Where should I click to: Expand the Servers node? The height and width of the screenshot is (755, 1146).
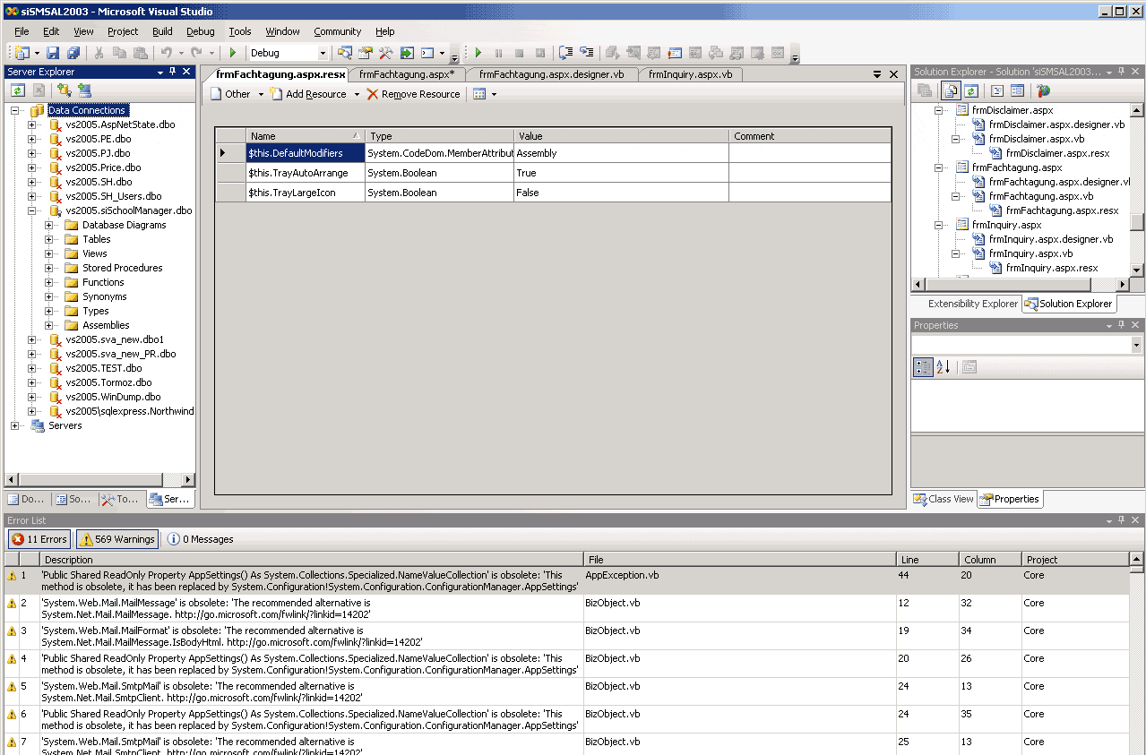15,425
